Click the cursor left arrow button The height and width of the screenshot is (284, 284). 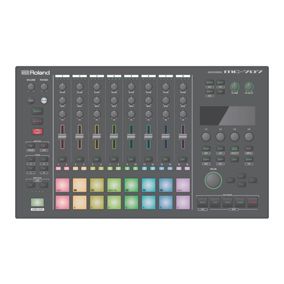[x=231, y=181]
